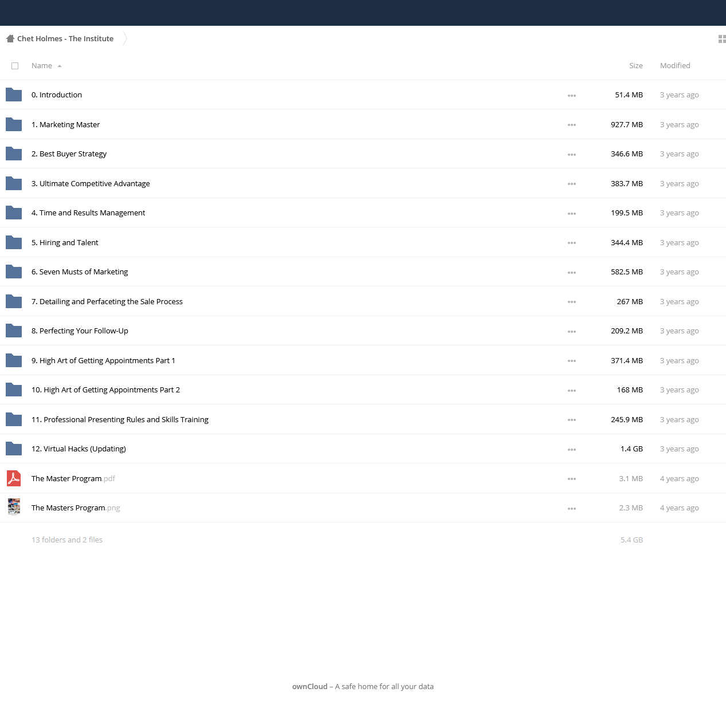
Task: Open more actions for 6. Seven Musts of Marketing
Action: tap(572, 273)
